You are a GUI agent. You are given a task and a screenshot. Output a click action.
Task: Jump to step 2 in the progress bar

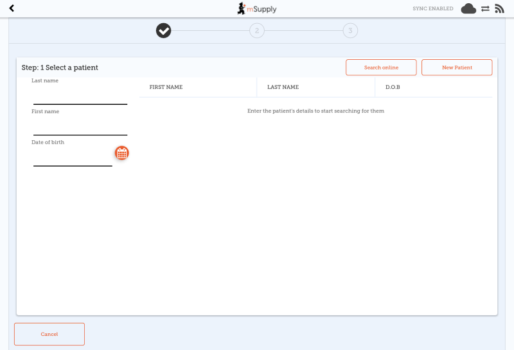(257, 30)
